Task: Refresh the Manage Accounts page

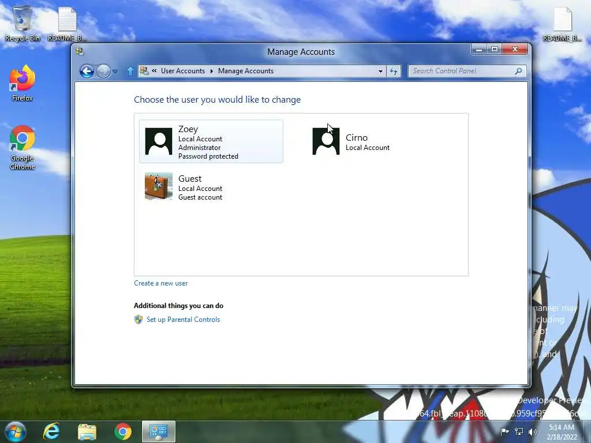Action: pos(394,71)
